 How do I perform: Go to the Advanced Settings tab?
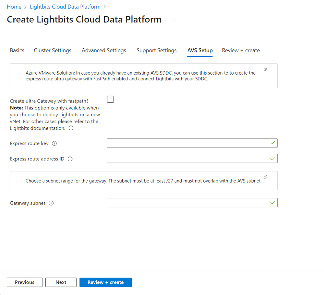104,50
